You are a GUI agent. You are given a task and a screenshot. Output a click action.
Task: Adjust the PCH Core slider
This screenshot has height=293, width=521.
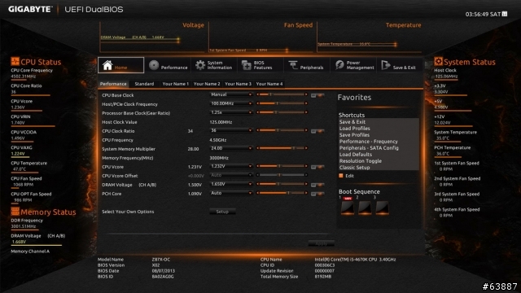click(x=282, y=193)
